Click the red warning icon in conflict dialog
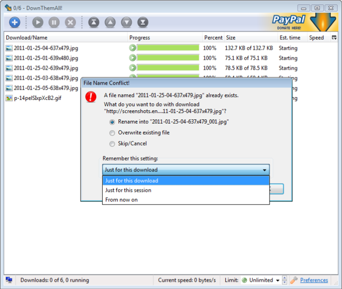Screen dimensions: 342x289 pos(91,97)
